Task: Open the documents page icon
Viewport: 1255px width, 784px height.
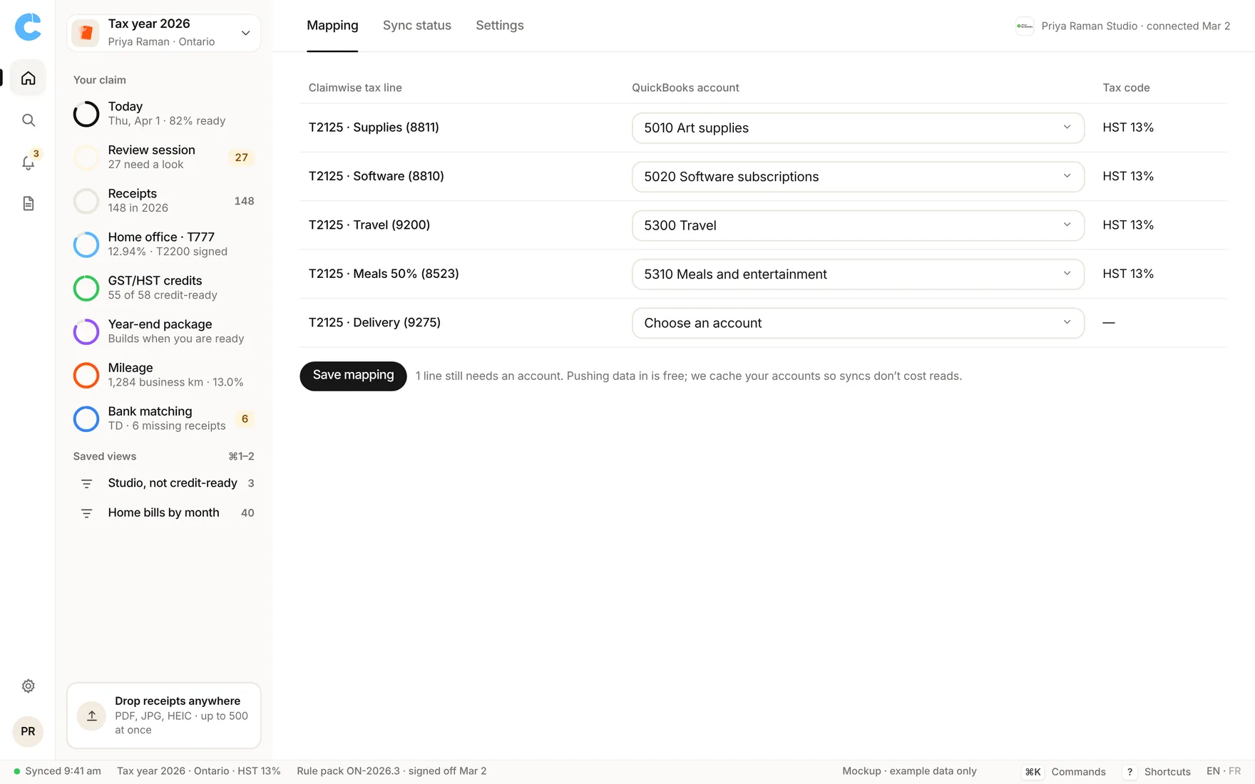Action: pos(28,204)
